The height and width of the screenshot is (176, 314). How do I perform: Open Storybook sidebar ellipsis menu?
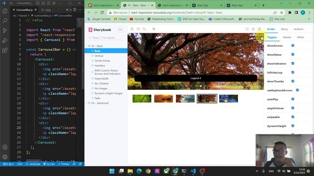click(x=121, y=30)
